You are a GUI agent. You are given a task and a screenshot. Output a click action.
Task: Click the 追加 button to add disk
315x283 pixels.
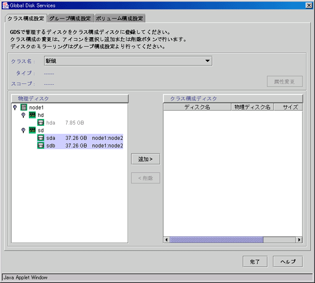(x=145, y=159)
